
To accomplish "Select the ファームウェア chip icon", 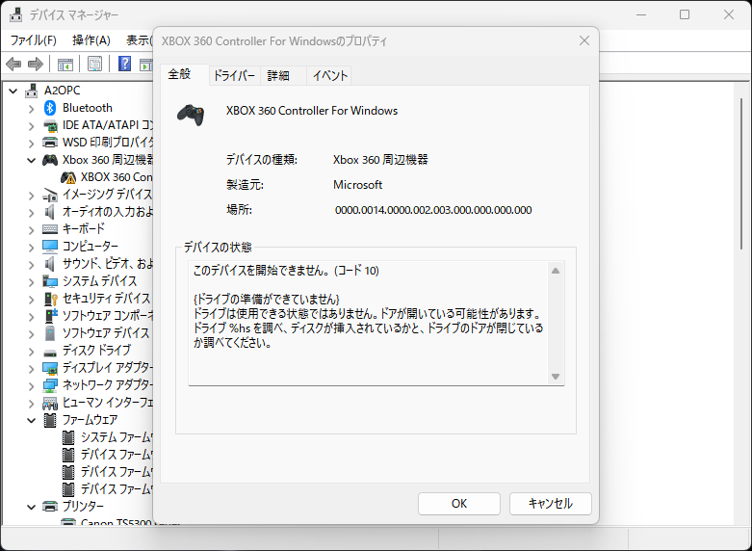I will [50, 420].
